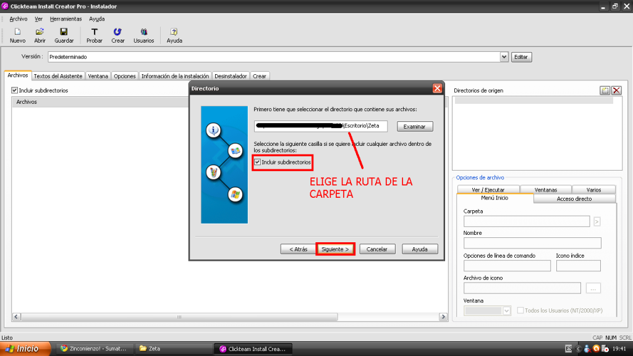Click the scroll left arrow in Archivos list

16,317
